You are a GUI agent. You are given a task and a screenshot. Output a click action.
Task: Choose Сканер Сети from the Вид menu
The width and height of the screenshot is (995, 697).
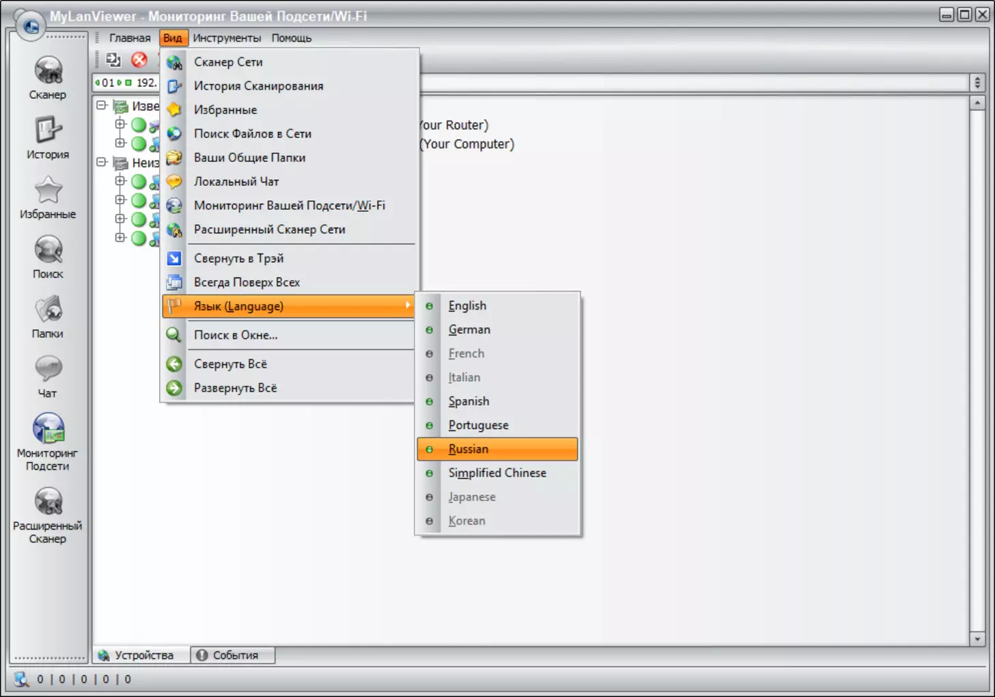[290, 62]
